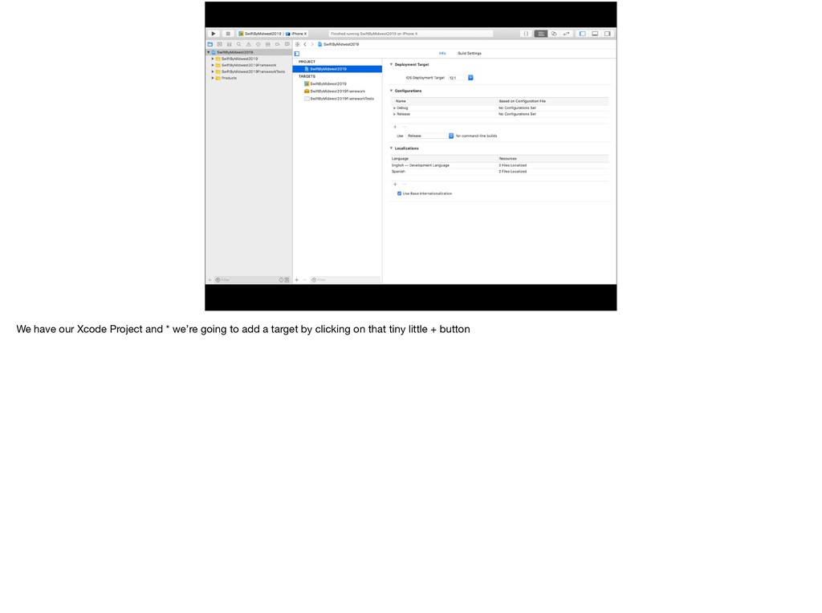Show the Project navigator folder icon

click(210, 45)
